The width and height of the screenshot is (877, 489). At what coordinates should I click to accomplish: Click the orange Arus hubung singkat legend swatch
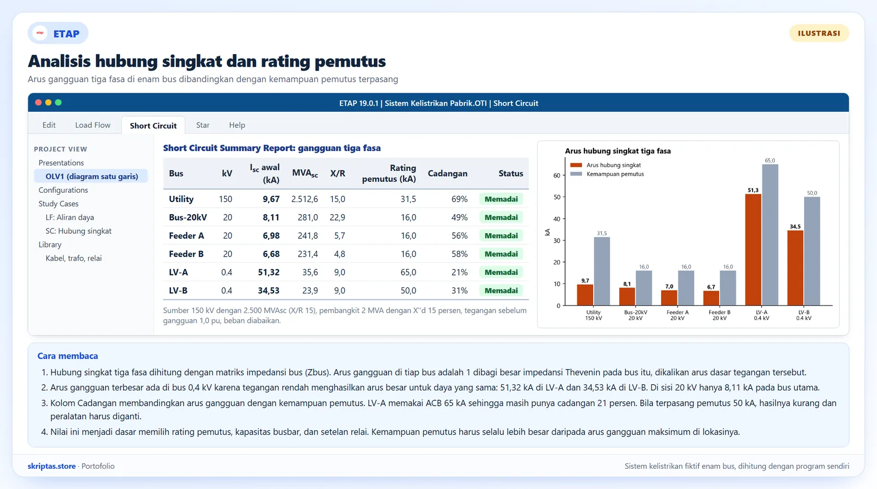click(x=576, y=165)
